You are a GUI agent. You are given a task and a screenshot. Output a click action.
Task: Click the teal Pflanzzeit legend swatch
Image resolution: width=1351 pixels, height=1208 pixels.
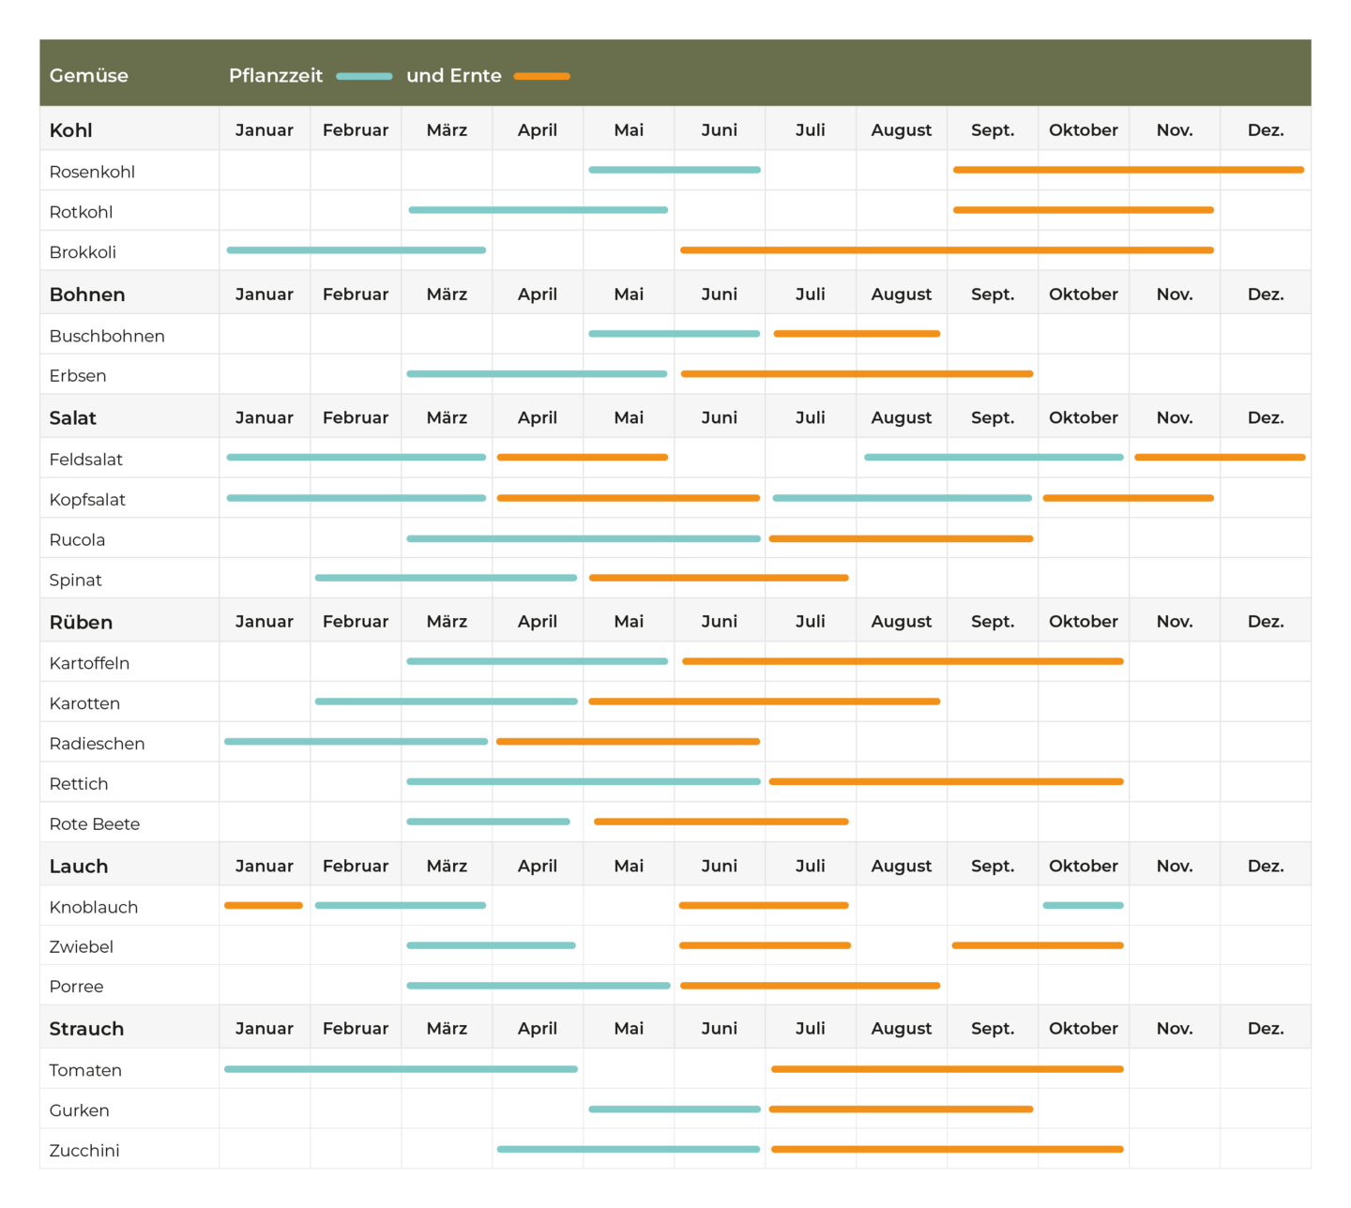tap(364, 76)
